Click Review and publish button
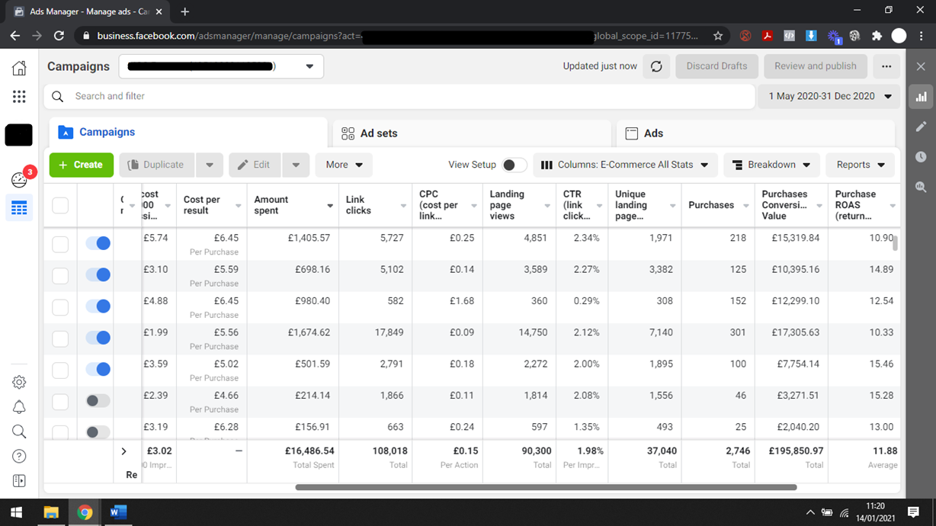Viewport: 936px width, 526px height. (816, 66)
